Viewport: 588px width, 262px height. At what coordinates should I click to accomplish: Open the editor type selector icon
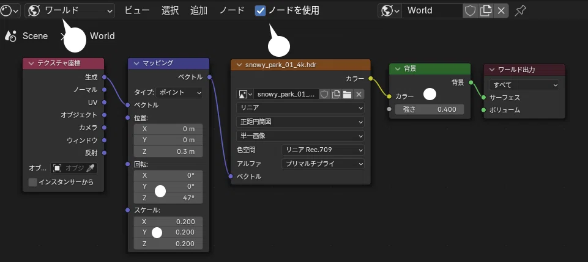9,11
